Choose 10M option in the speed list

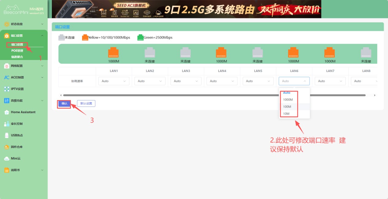tap(286, 114)
